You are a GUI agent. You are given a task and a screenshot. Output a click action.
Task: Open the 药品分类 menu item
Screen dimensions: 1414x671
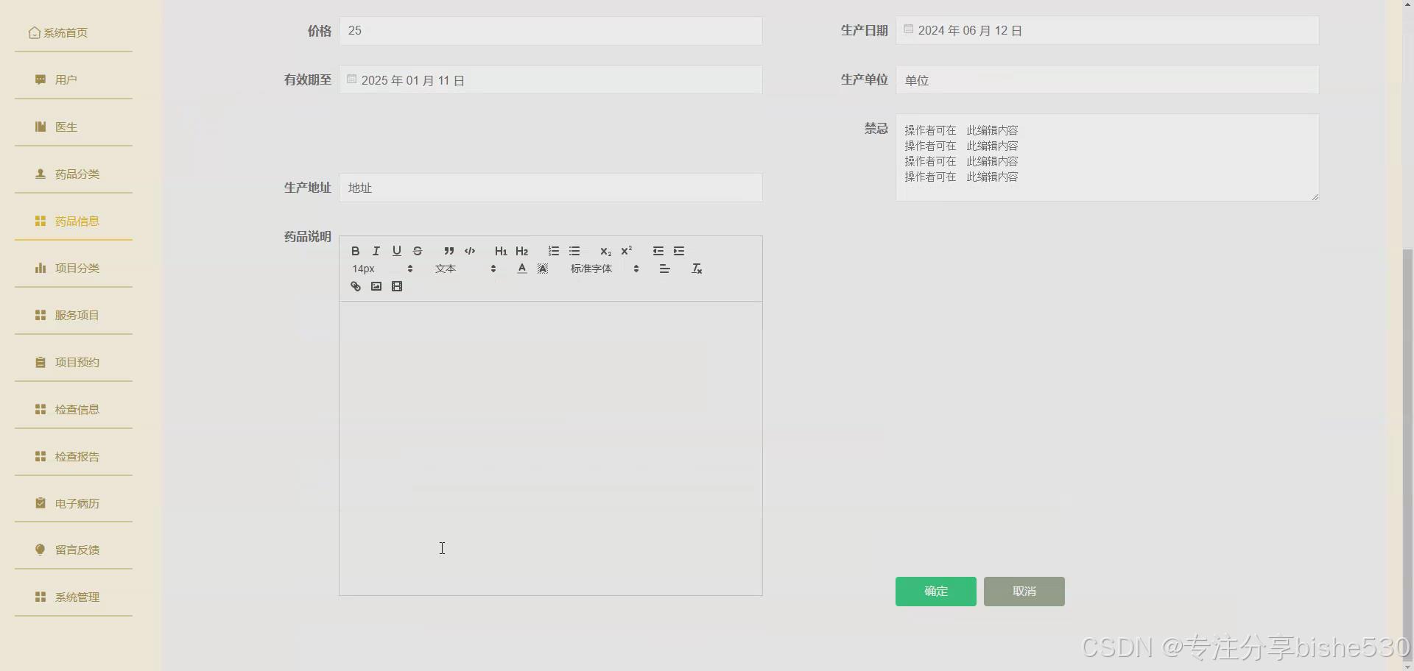pos(74,174)
